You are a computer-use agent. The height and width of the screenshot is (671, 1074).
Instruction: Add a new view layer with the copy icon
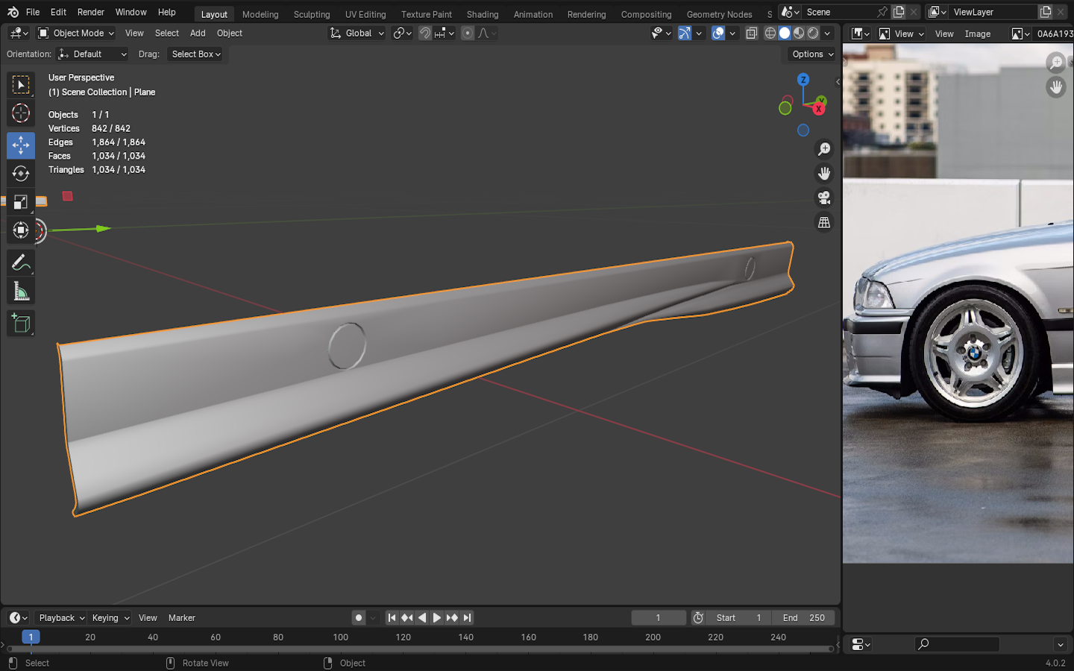(x=1046, y=12)
